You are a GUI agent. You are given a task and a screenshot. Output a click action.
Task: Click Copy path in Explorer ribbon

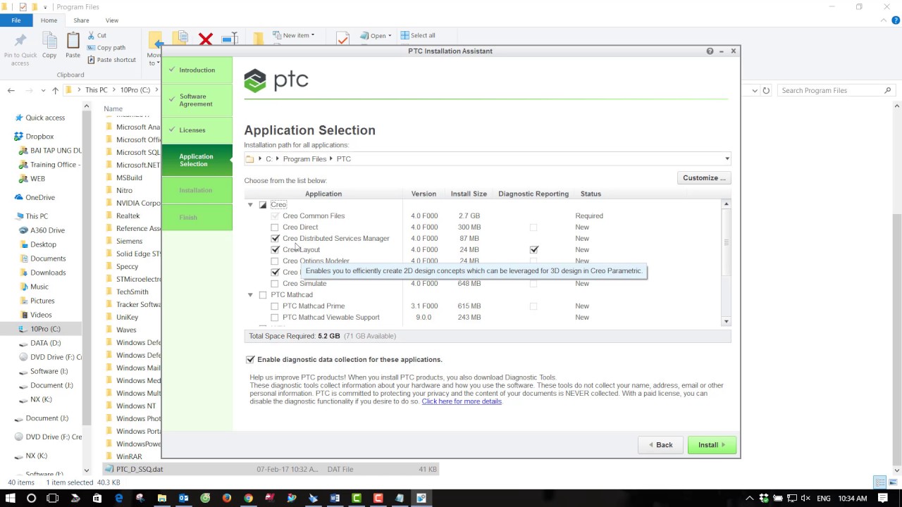click(x=106, y=47)
